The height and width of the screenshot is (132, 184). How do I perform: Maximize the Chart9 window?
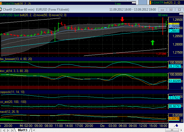tap(171, 10)
